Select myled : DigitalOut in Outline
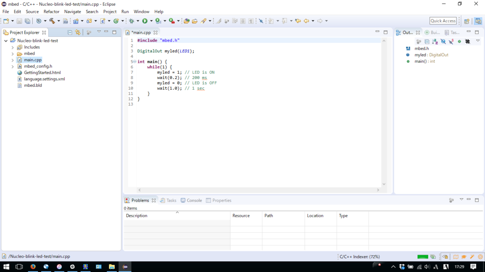The image size is (485, 272). [x=431, y=55]
